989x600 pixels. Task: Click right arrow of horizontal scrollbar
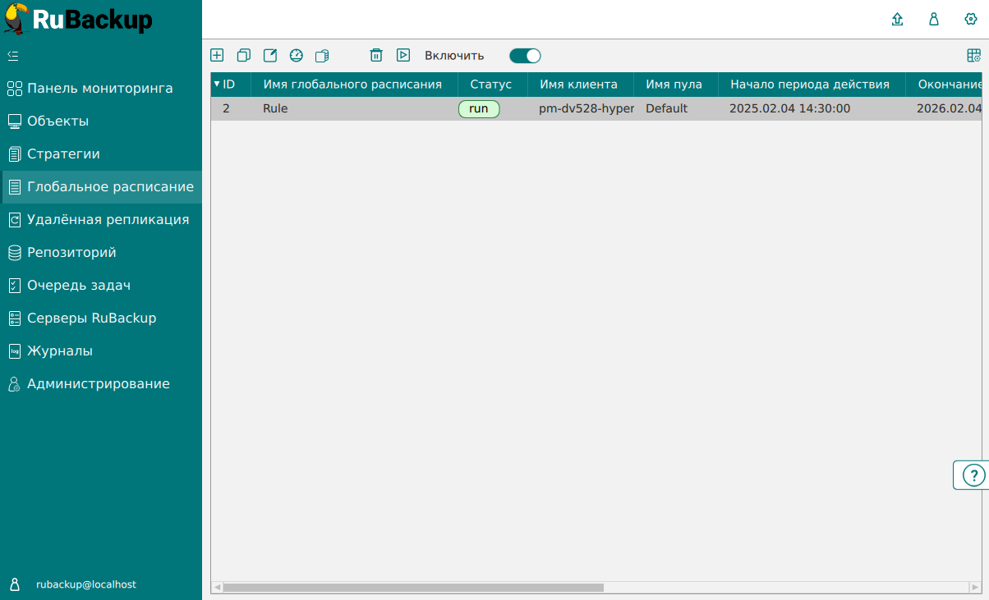pyautogui.click(x=975, y=588)
